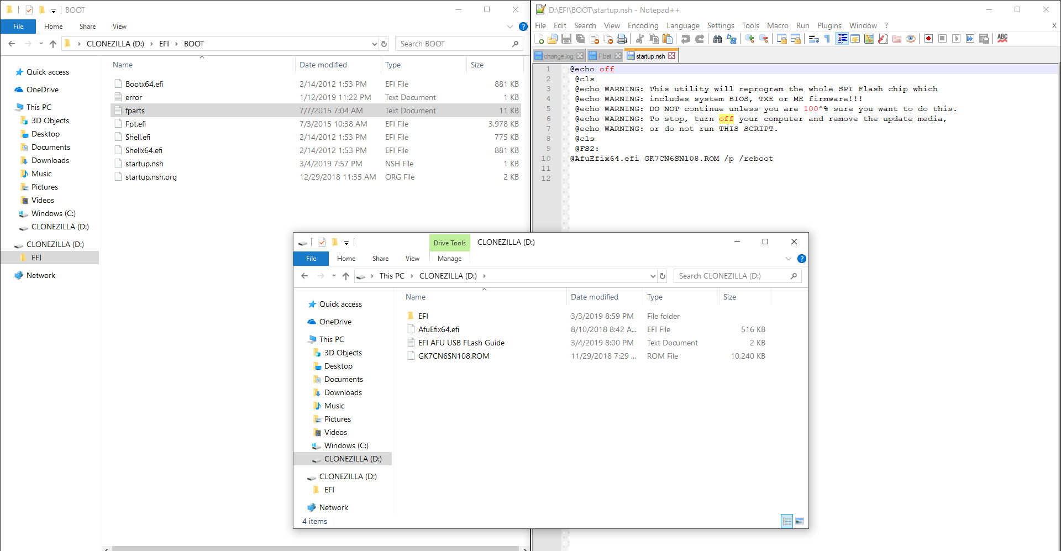
Task: Paste from clipboard in Notepad++
Action: tap(668, 39)
